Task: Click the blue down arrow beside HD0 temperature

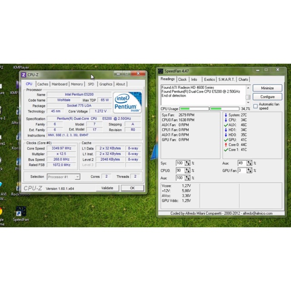Action: 226,135
